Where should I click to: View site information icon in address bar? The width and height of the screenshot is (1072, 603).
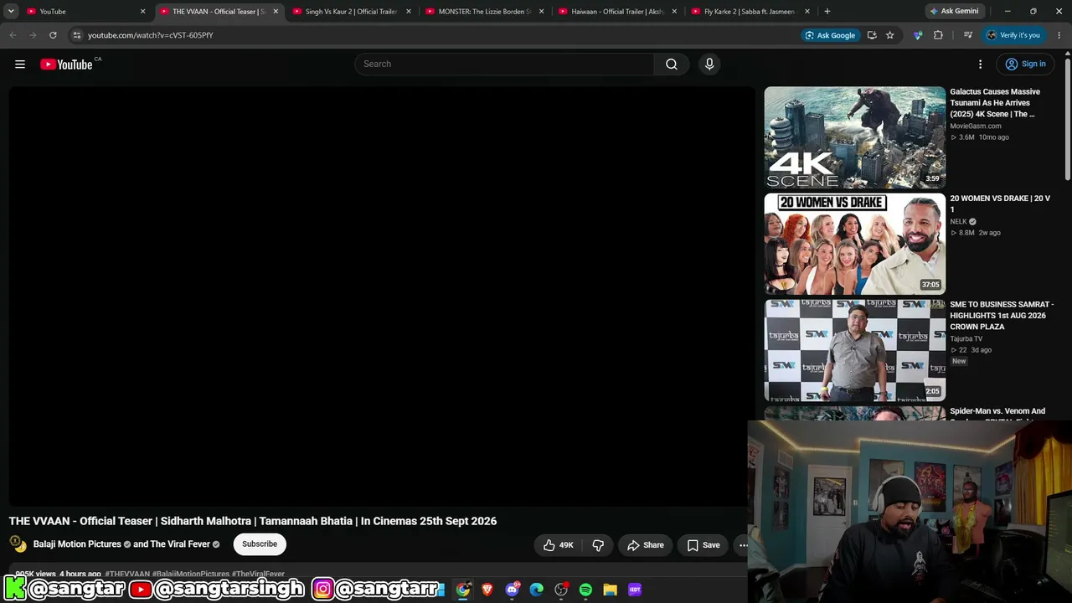[76, 35]
